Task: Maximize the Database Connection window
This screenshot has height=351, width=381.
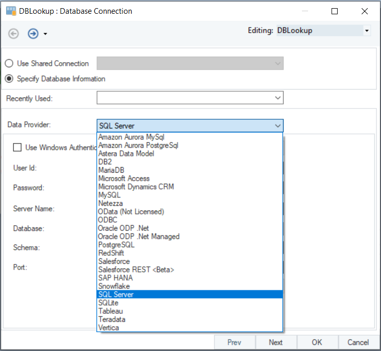Action: [335, 11]
